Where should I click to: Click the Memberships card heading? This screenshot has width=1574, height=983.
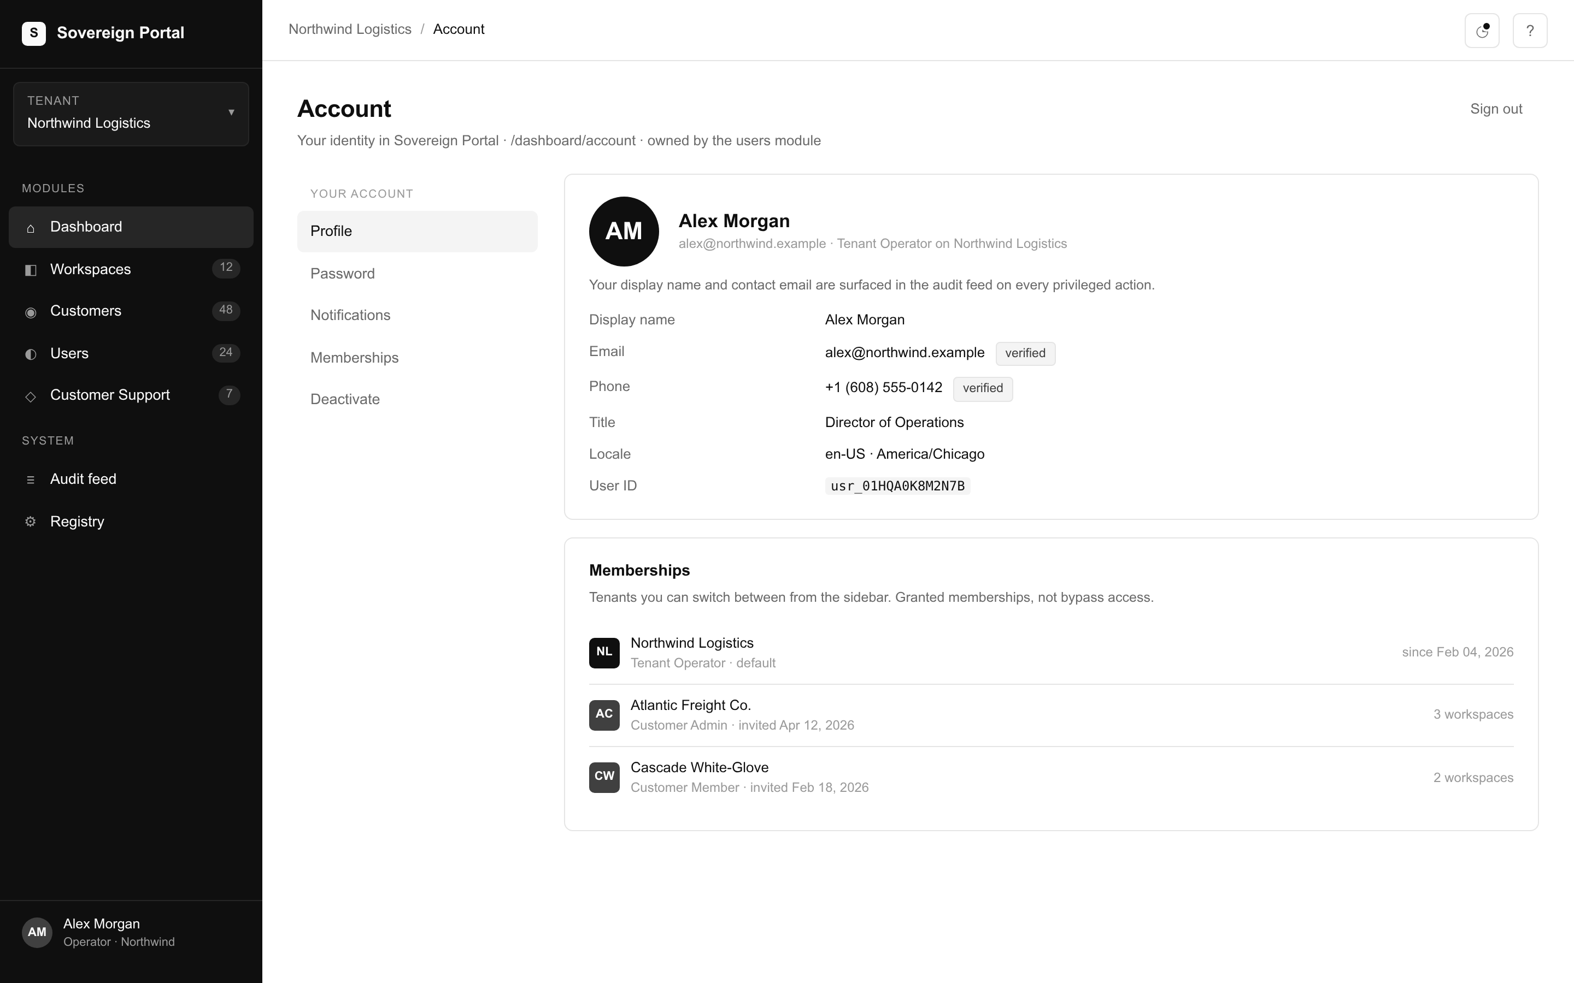[x=639, y=570]
